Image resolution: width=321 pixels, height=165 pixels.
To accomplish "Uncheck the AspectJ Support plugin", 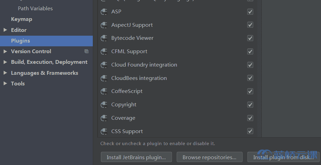I will (x=250, y=25).
